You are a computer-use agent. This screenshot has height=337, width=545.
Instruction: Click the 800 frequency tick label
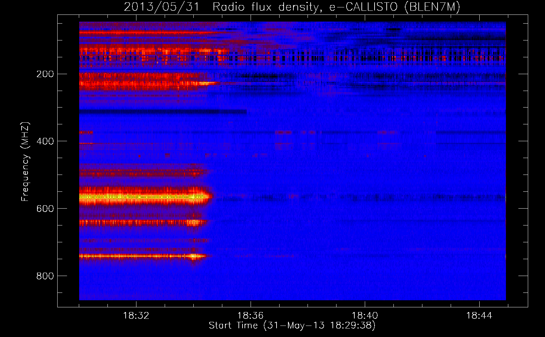coord(45,276)
